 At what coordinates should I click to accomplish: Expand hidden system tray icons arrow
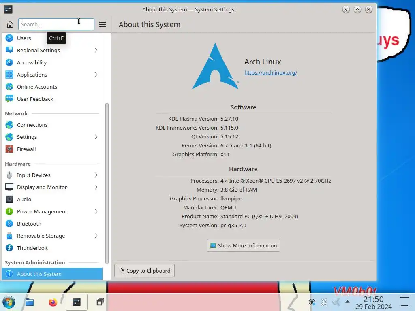coord(347,302)
